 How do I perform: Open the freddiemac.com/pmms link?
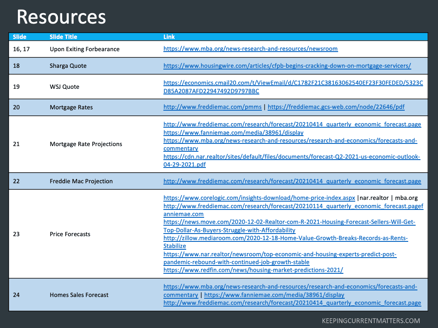(x=212, y=107)
